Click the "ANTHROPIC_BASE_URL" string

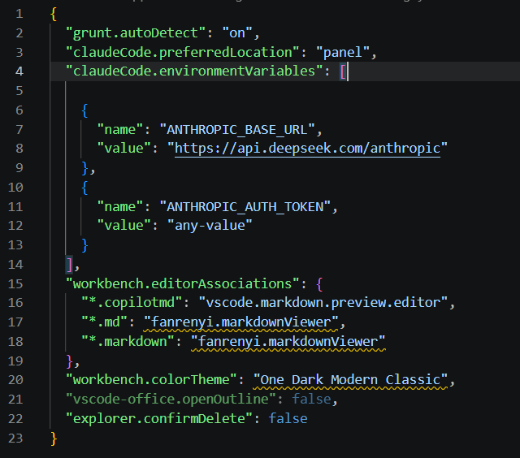(237, 130)
